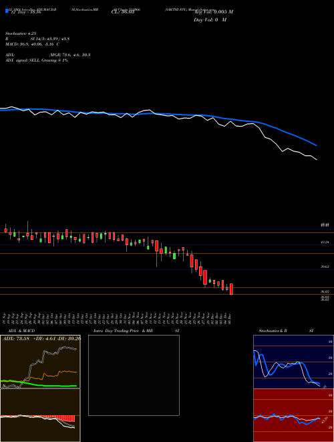Open the empty Intra Day Trading Price chart panel
This screenshot has width=334, height=442.
coord(134,375)
